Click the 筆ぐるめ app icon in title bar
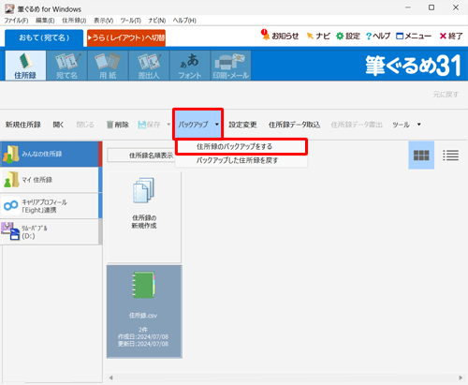Image resolution: width=468 pixels, height=385 pixels. click(x=9, y=8)
